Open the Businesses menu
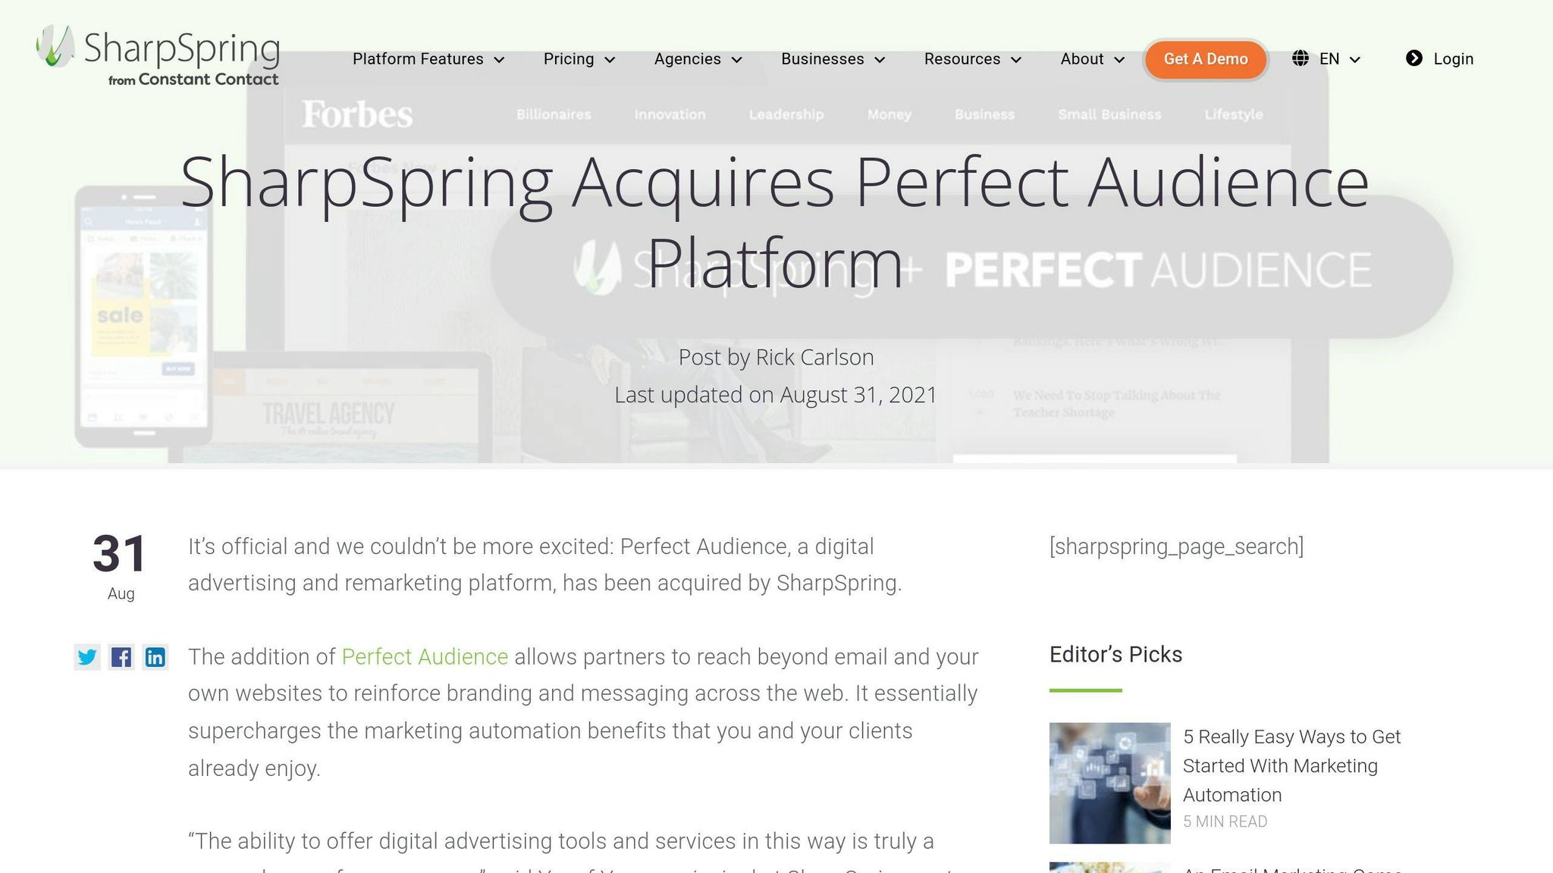1553x873 pixels. pos(833,59)
